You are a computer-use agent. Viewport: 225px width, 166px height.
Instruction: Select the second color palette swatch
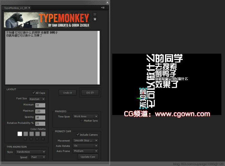(26, 134)
